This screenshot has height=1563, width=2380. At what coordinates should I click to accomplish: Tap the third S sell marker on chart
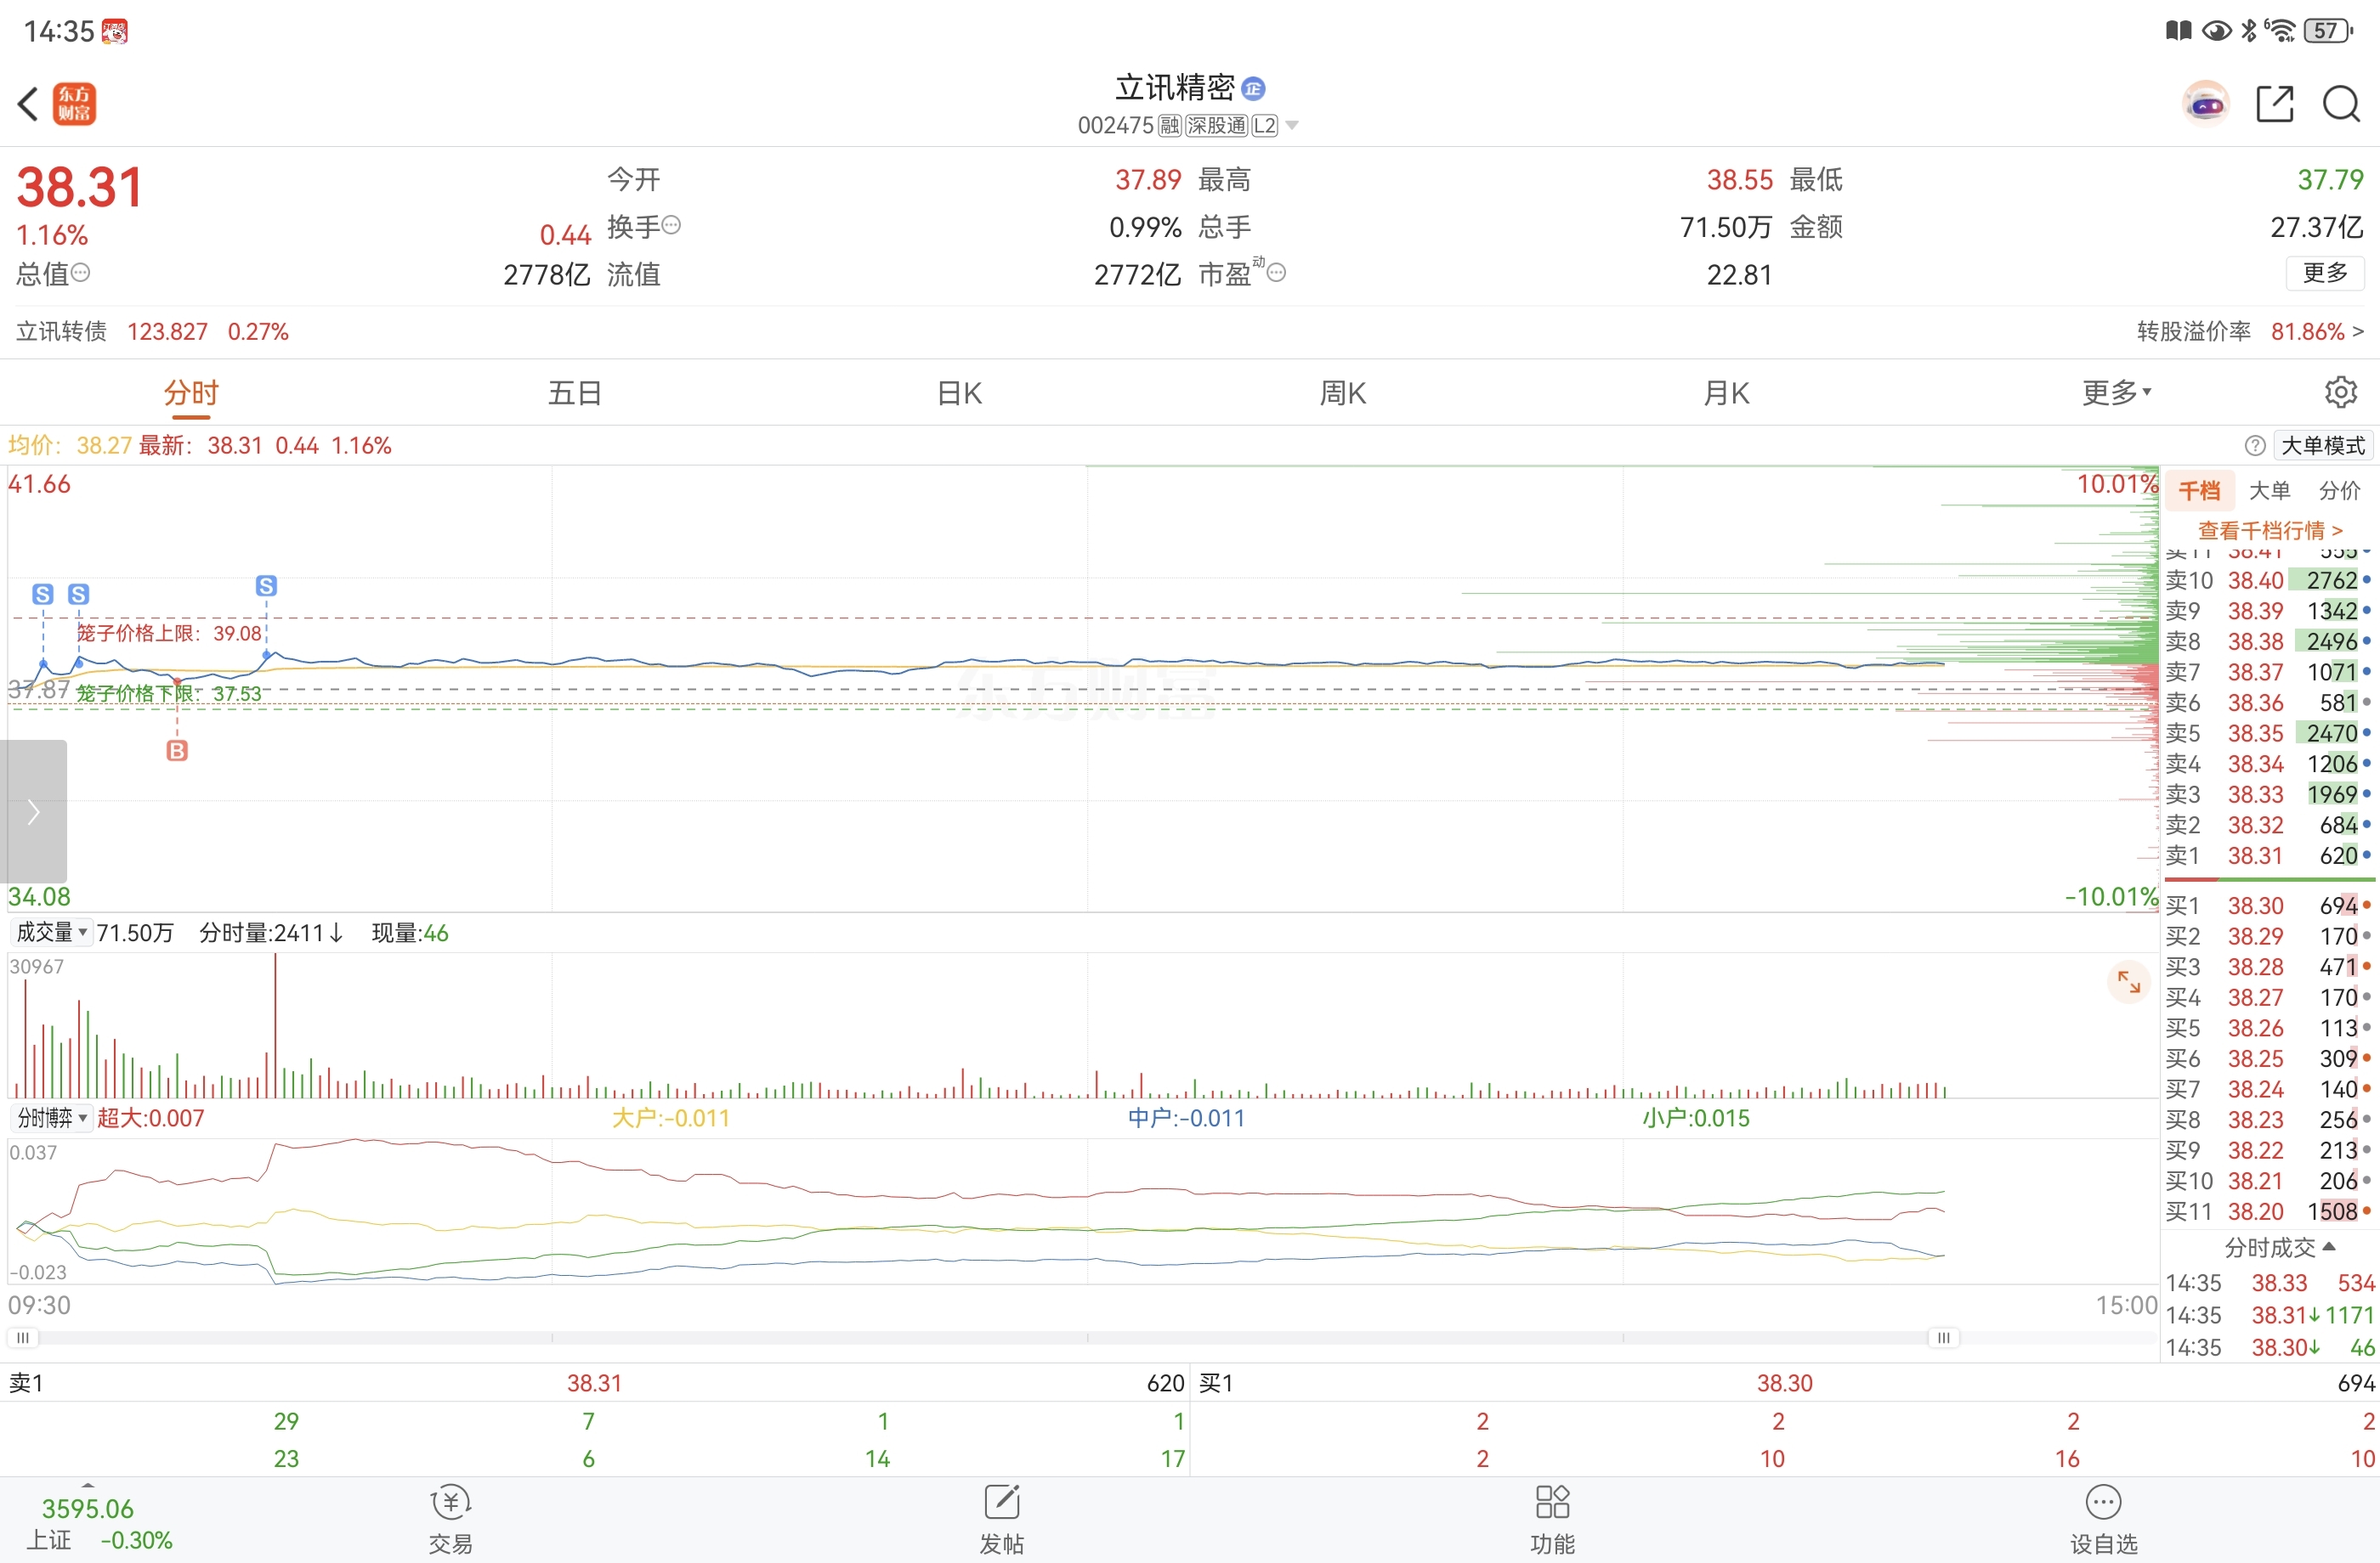(x=266, y=585)
